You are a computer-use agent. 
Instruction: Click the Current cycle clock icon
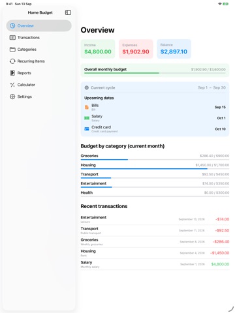point(87,88)
